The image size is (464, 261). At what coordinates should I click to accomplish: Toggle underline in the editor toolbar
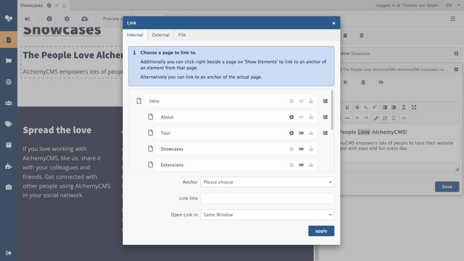(x=347, y=107)
